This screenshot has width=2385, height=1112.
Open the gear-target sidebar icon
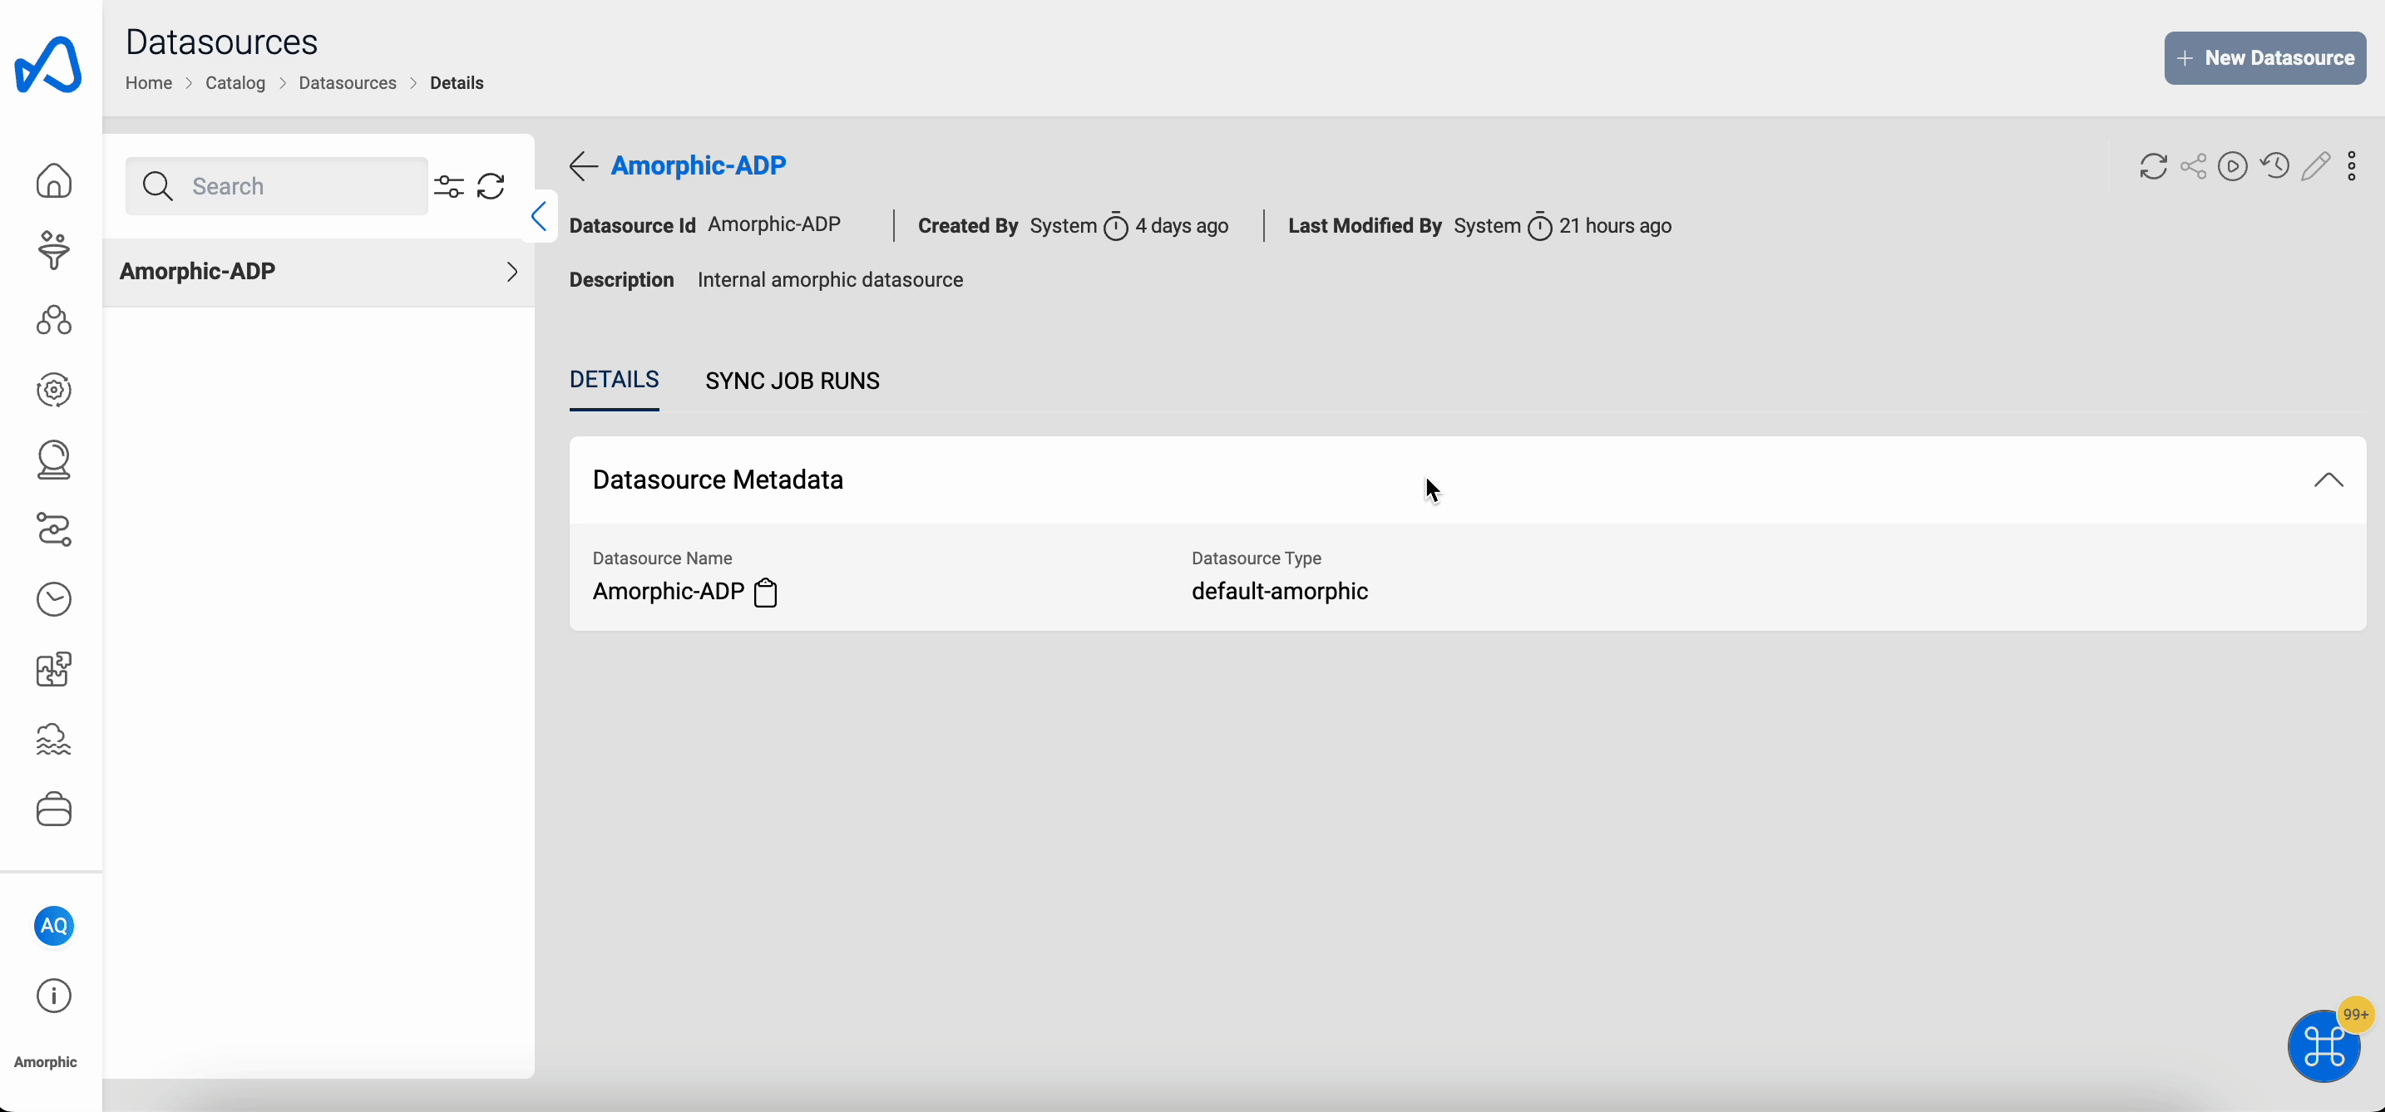54,391
